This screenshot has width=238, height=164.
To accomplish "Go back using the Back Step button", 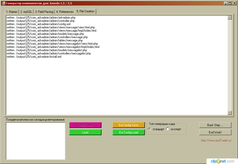I will (215, 125).
